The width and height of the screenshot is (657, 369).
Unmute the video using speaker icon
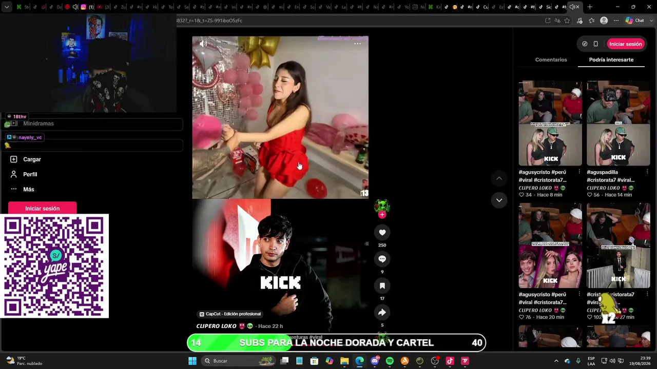tap(203, 44)
